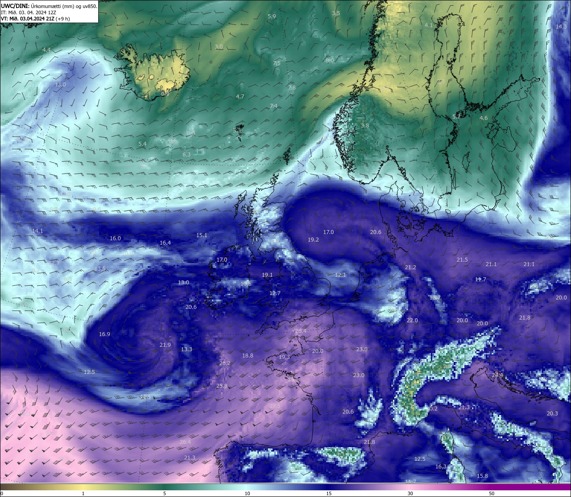Image resolution: width=571 pixels, height=497 pixels.
Task: Click the map value 4.4
Action: pyautogui.click(x=46, y=49)
